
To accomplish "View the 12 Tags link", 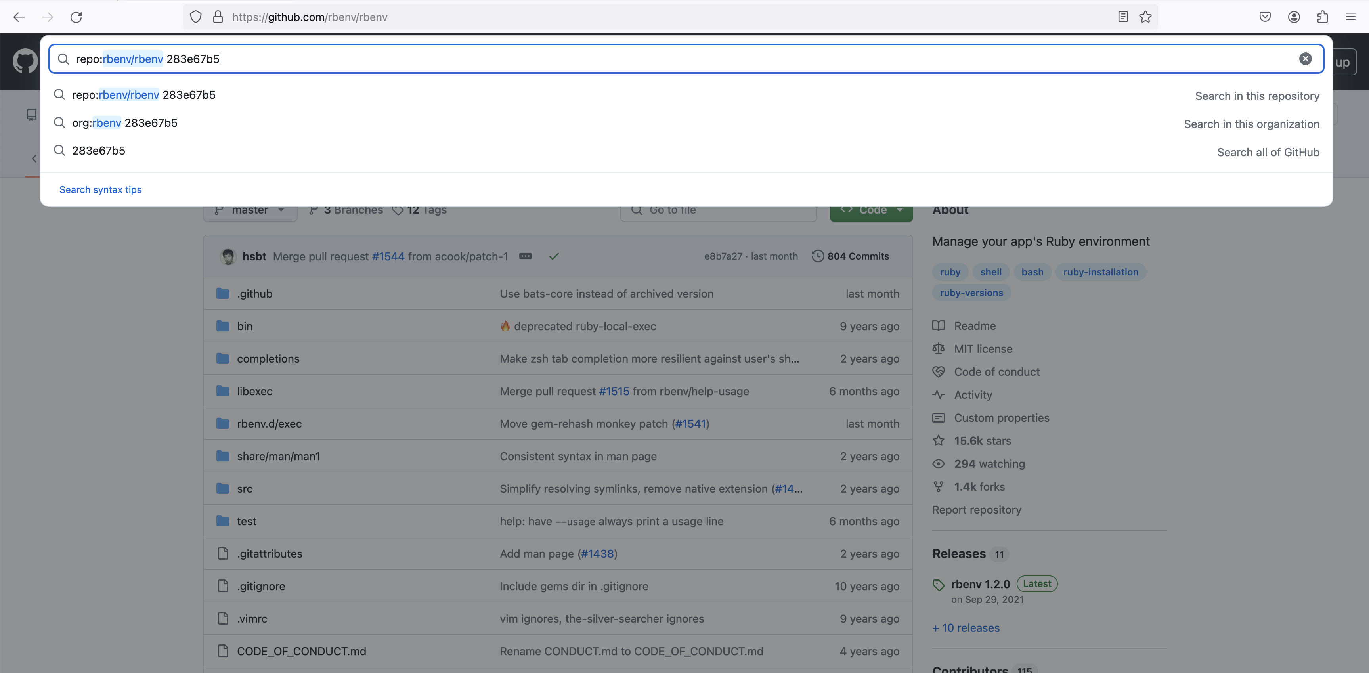I will 420,210.
